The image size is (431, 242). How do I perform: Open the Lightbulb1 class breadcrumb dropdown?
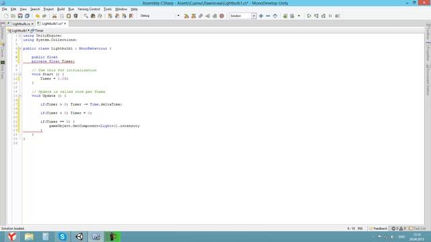[x=19, y=30]
